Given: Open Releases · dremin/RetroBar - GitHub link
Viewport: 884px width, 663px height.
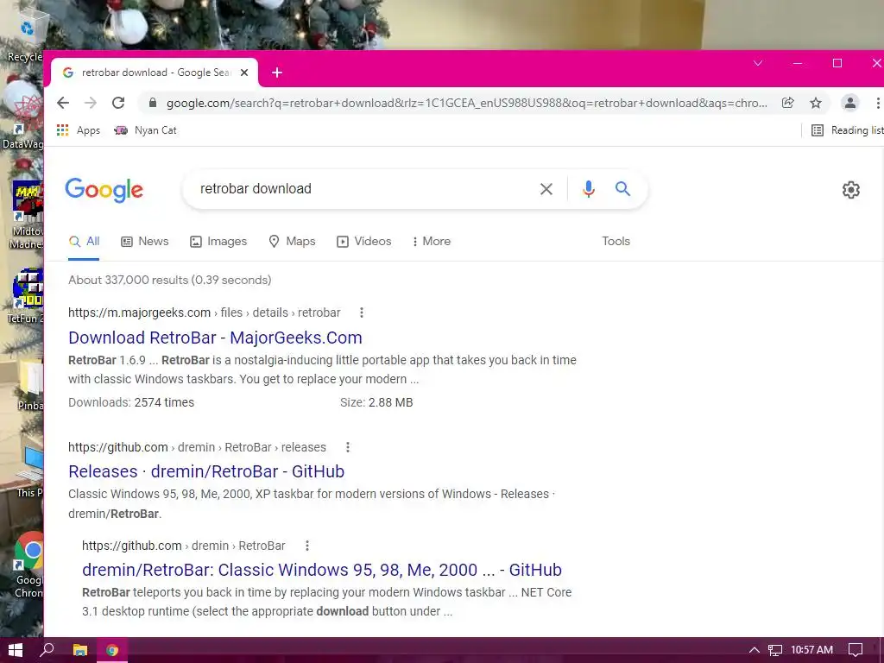Looking at the screenshot, I should point(206,471).
